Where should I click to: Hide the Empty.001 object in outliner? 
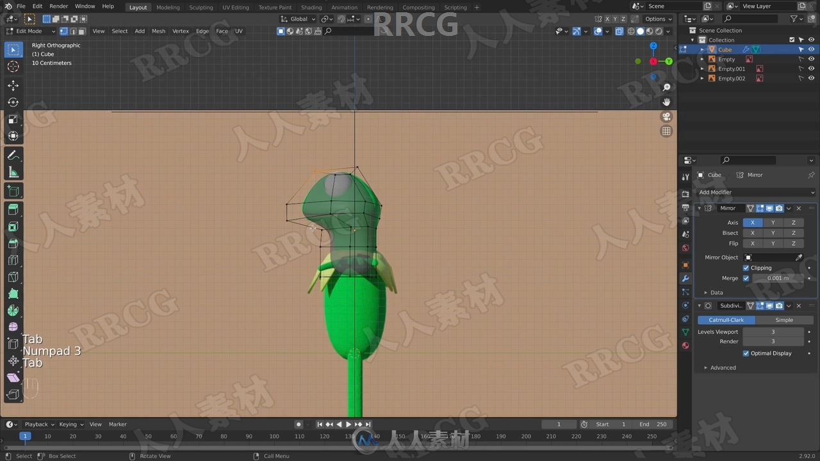811,69
